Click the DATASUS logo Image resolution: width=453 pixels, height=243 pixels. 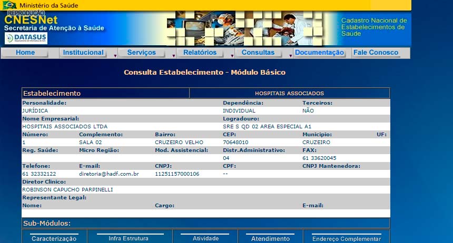(x=26, y=38)
